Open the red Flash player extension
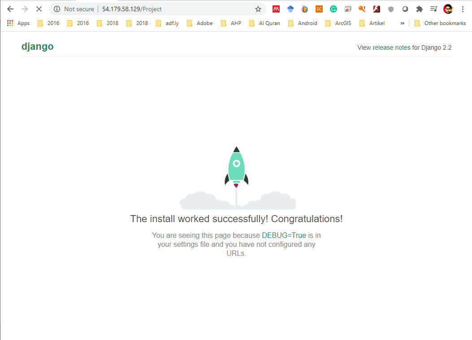This screenshot has width=472, height=340. (x=376, y=9)
